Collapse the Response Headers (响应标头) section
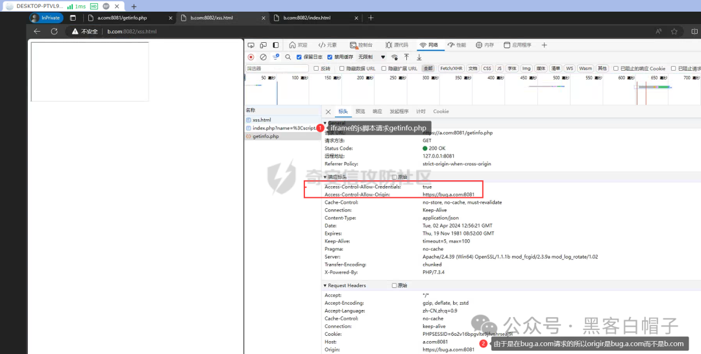Screen dimensions: 701x354 (x=325, y=177)
